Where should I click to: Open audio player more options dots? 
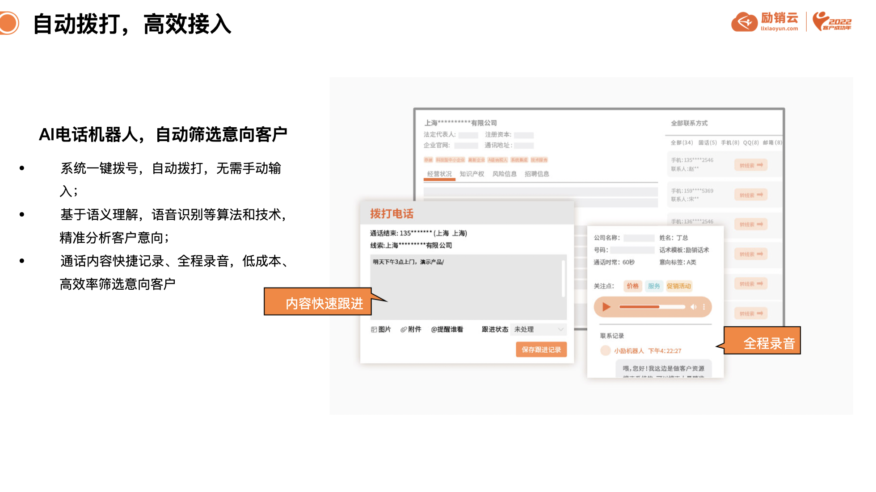[704, 307]
